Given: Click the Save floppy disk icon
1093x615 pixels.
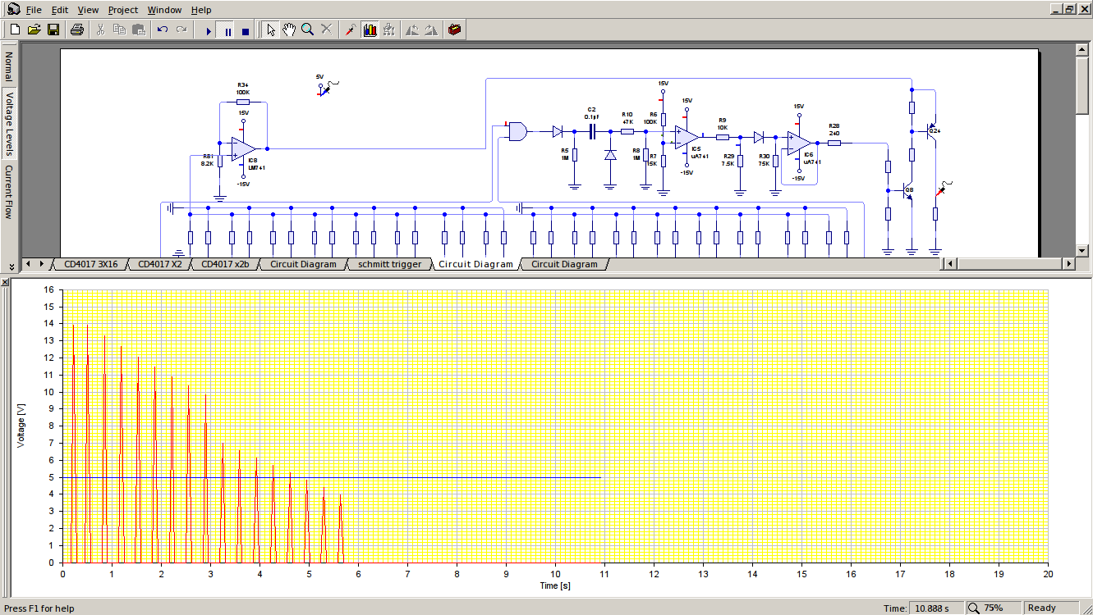Looking at the screenshot, I should coord(53,30).
